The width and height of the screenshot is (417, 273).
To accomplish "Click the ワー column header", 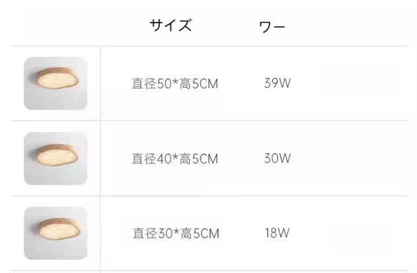I will 272,27.
